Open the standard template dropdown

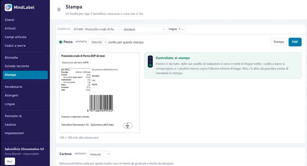[x=143, y=29]
